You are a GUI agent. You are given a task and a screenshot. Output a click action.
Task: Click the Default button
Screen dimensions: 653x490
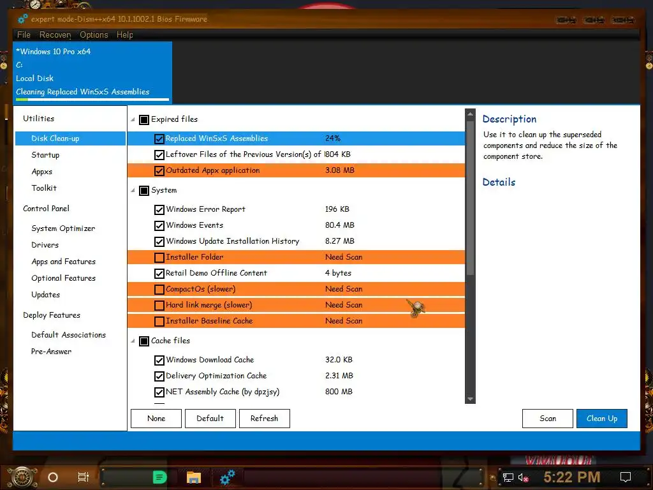[x=210, y=419]
